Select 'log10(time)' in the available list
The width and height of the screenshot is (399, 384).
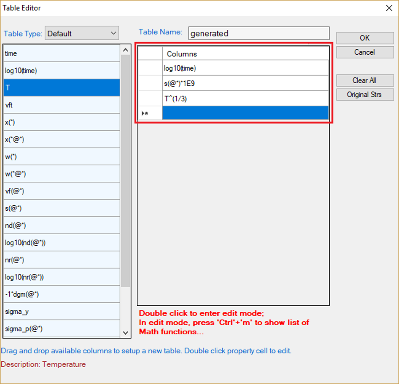pos(61,71)
